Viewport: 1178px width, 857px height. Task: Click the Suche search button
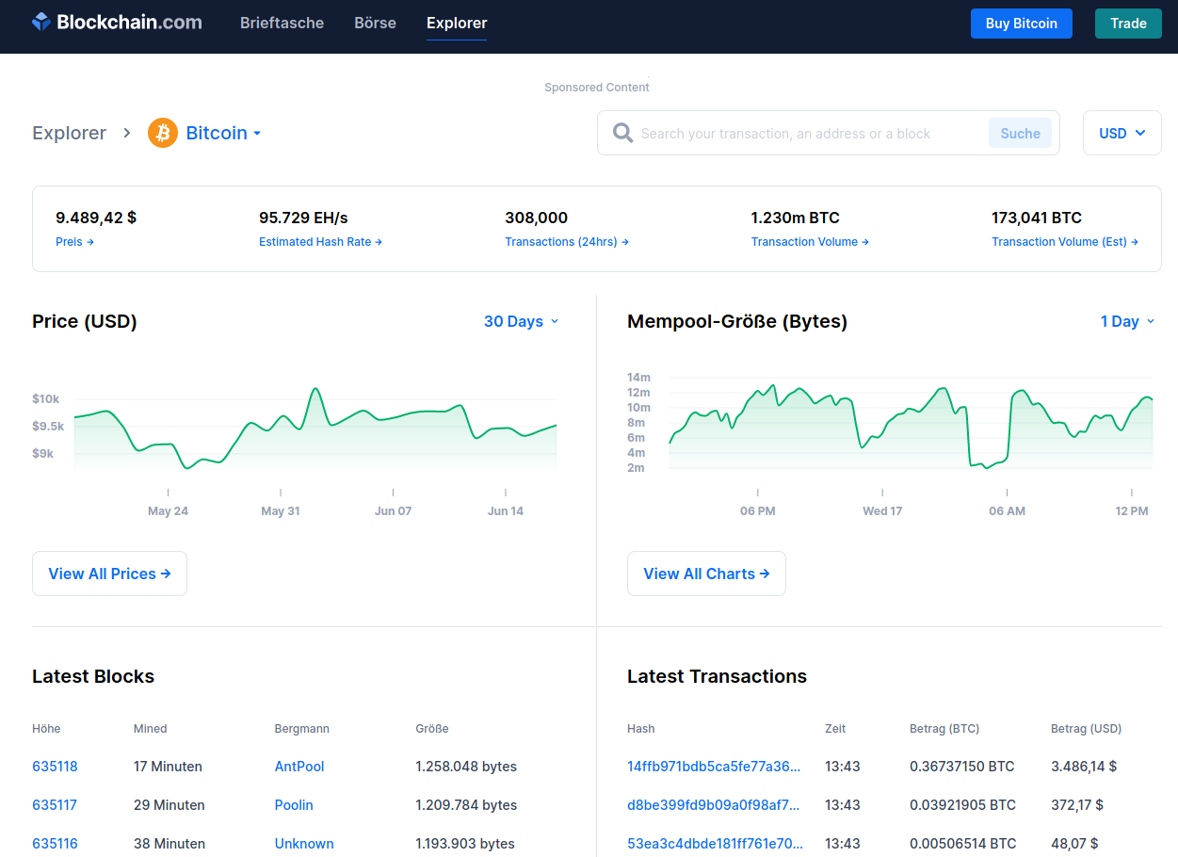1020,134
